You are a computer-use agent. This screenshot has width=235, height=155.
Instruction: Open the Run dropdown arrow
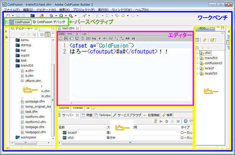pos(66,16)
